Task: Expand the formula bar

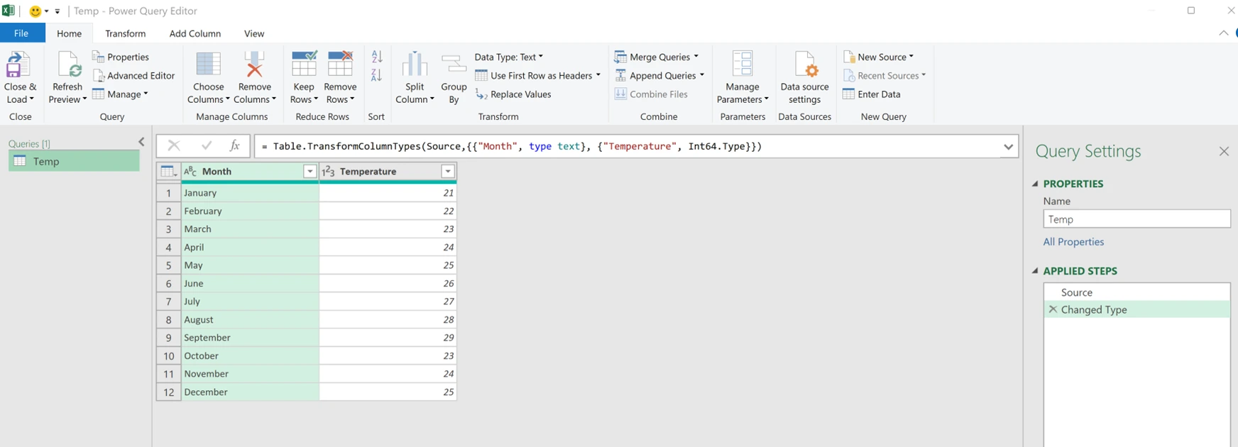Action: [1008, 147]
